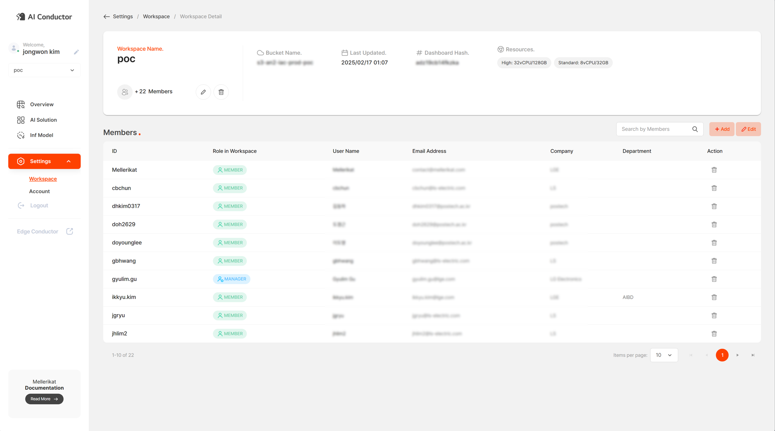Screen dimensions: 775x431
Task: Edit user profile with the pencil icon beside jongwon kim
Action: point(76,52)
